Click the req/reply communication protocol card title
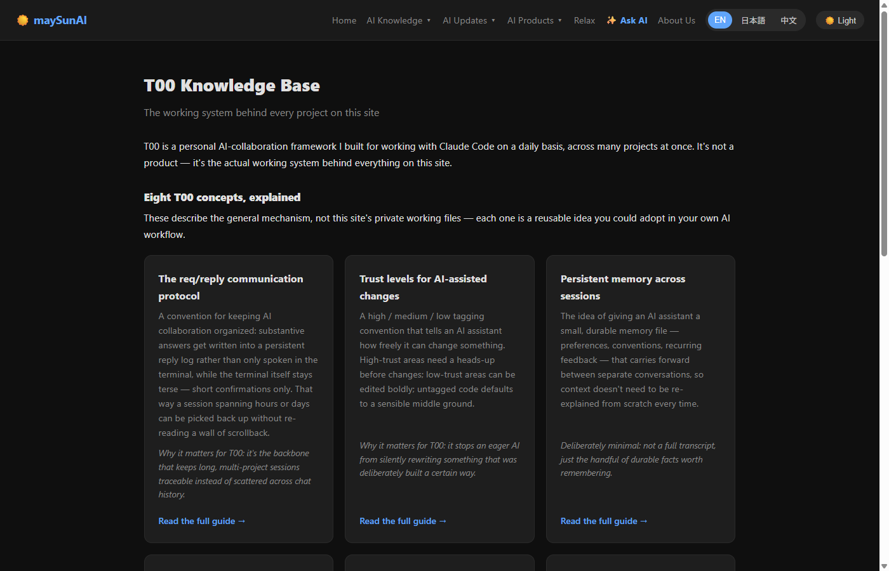 tap(231, 287)
